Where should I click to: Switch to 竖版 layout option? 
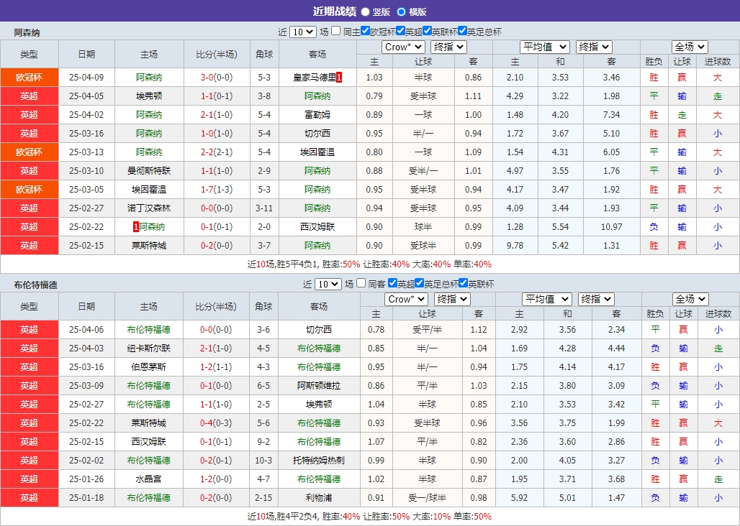coord(365,12)
